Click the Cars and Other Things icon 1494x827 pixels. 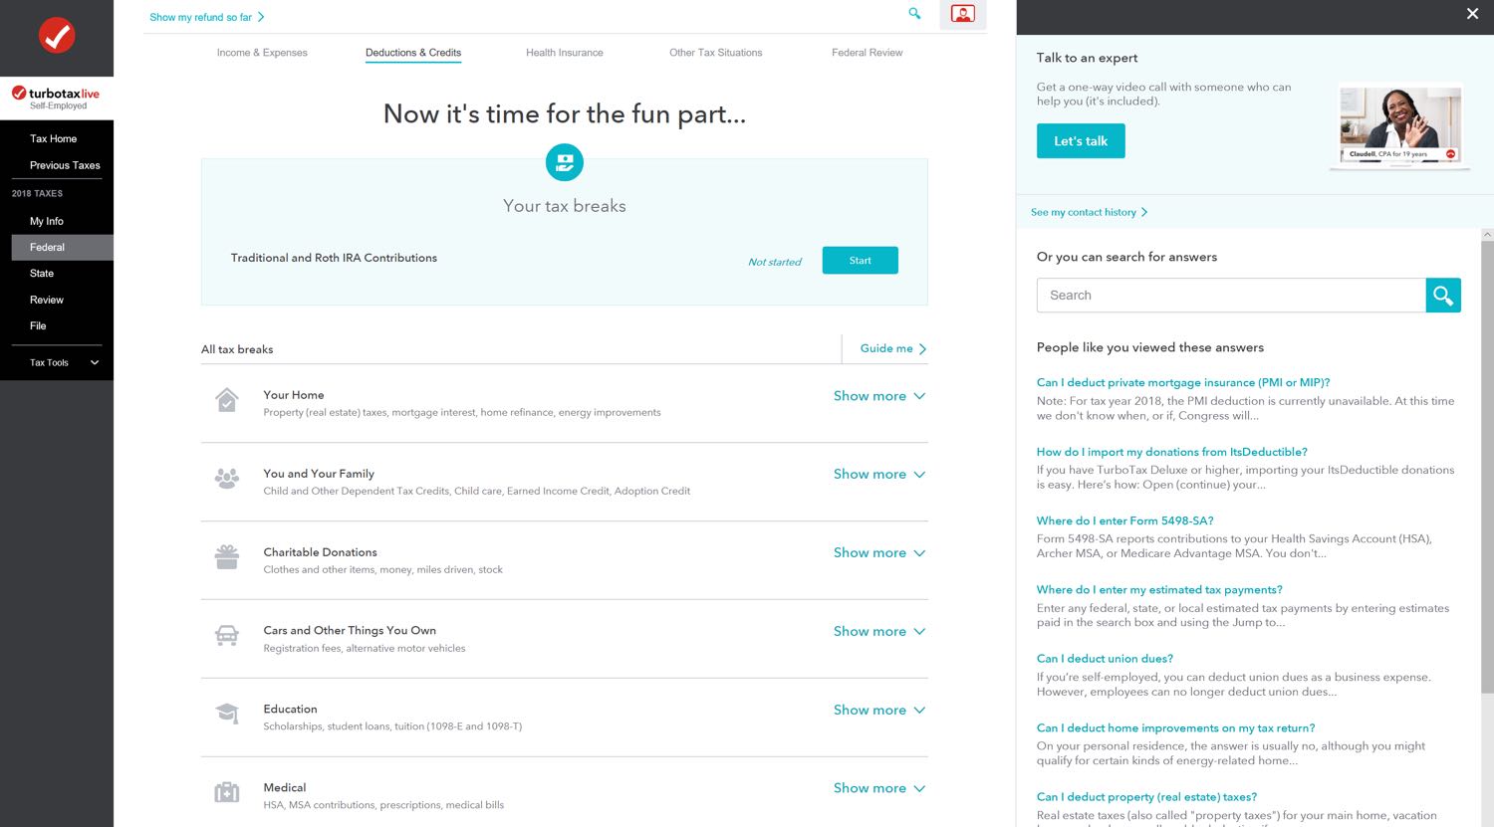pyautogui.click(x=227, y=636)
